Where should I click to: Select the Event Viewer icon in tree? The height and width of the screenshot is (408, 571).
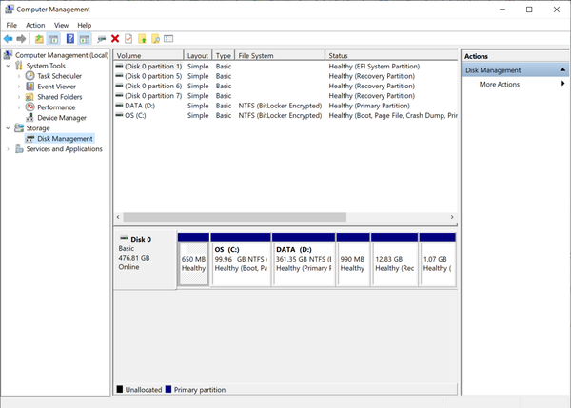pyautogui.click(x=30, y=87)
